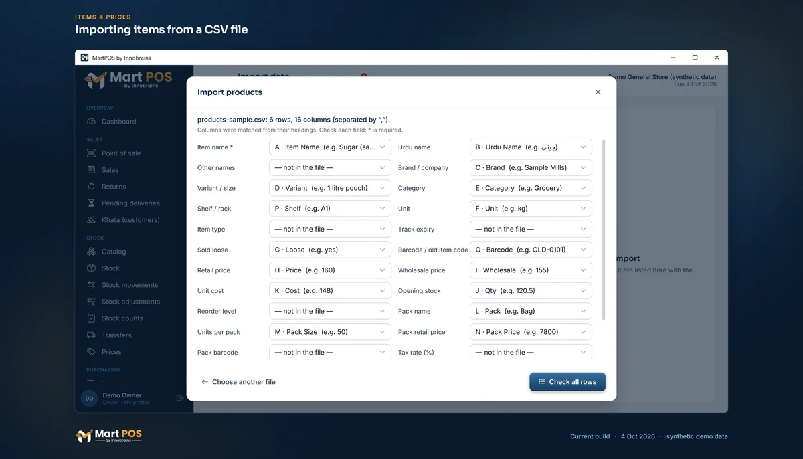
Task: Click the Transfers truck icon
Action: point(91,335)
